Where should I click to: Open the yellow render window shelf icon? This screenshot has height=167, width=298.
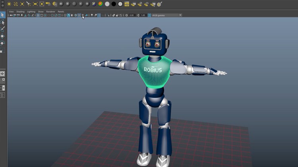click(127, 4)
